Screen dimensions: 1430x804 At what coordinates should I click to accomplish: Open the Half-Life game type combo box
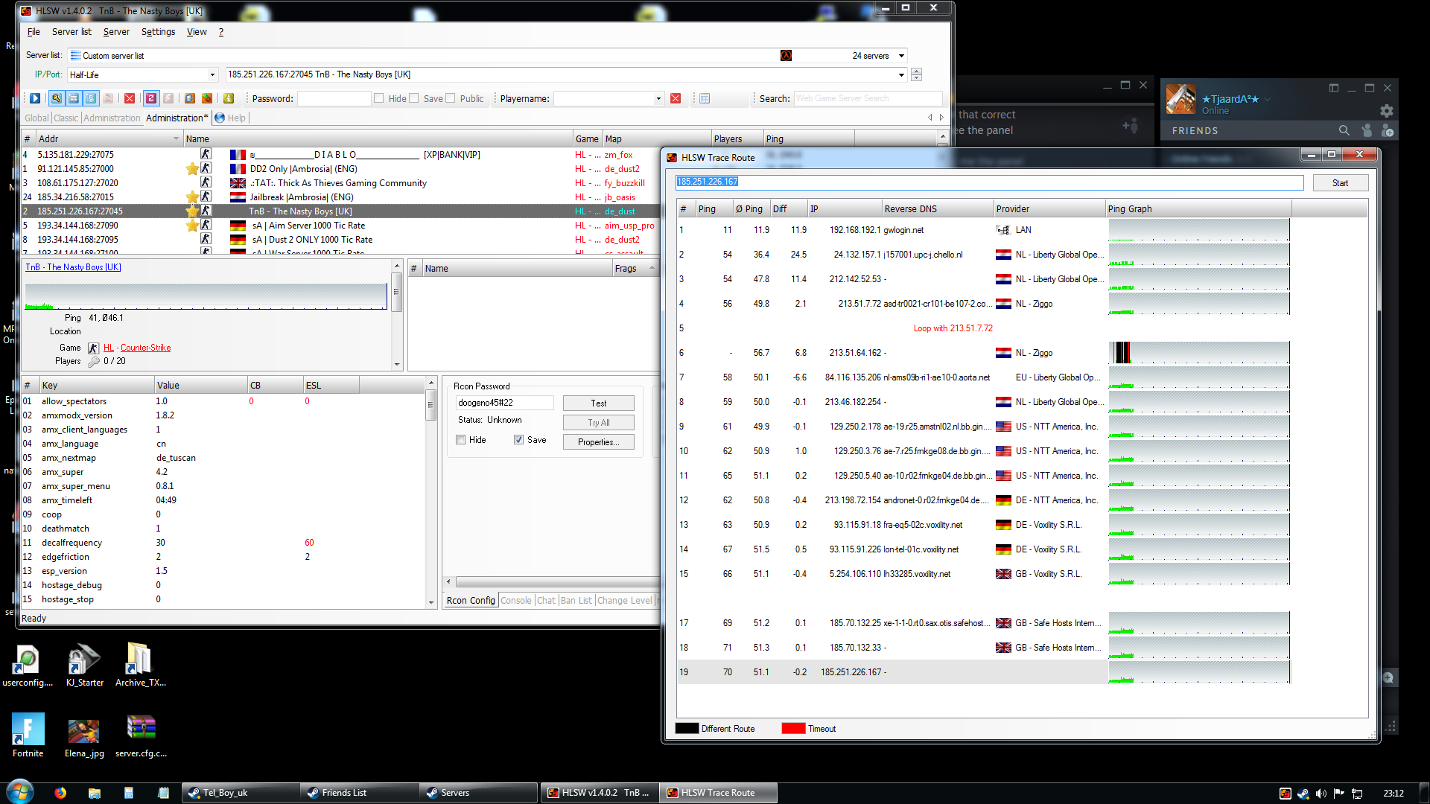tap(142, 75)
